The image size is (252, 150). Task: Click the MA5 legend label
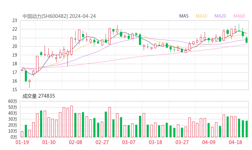tap(184, 16)
